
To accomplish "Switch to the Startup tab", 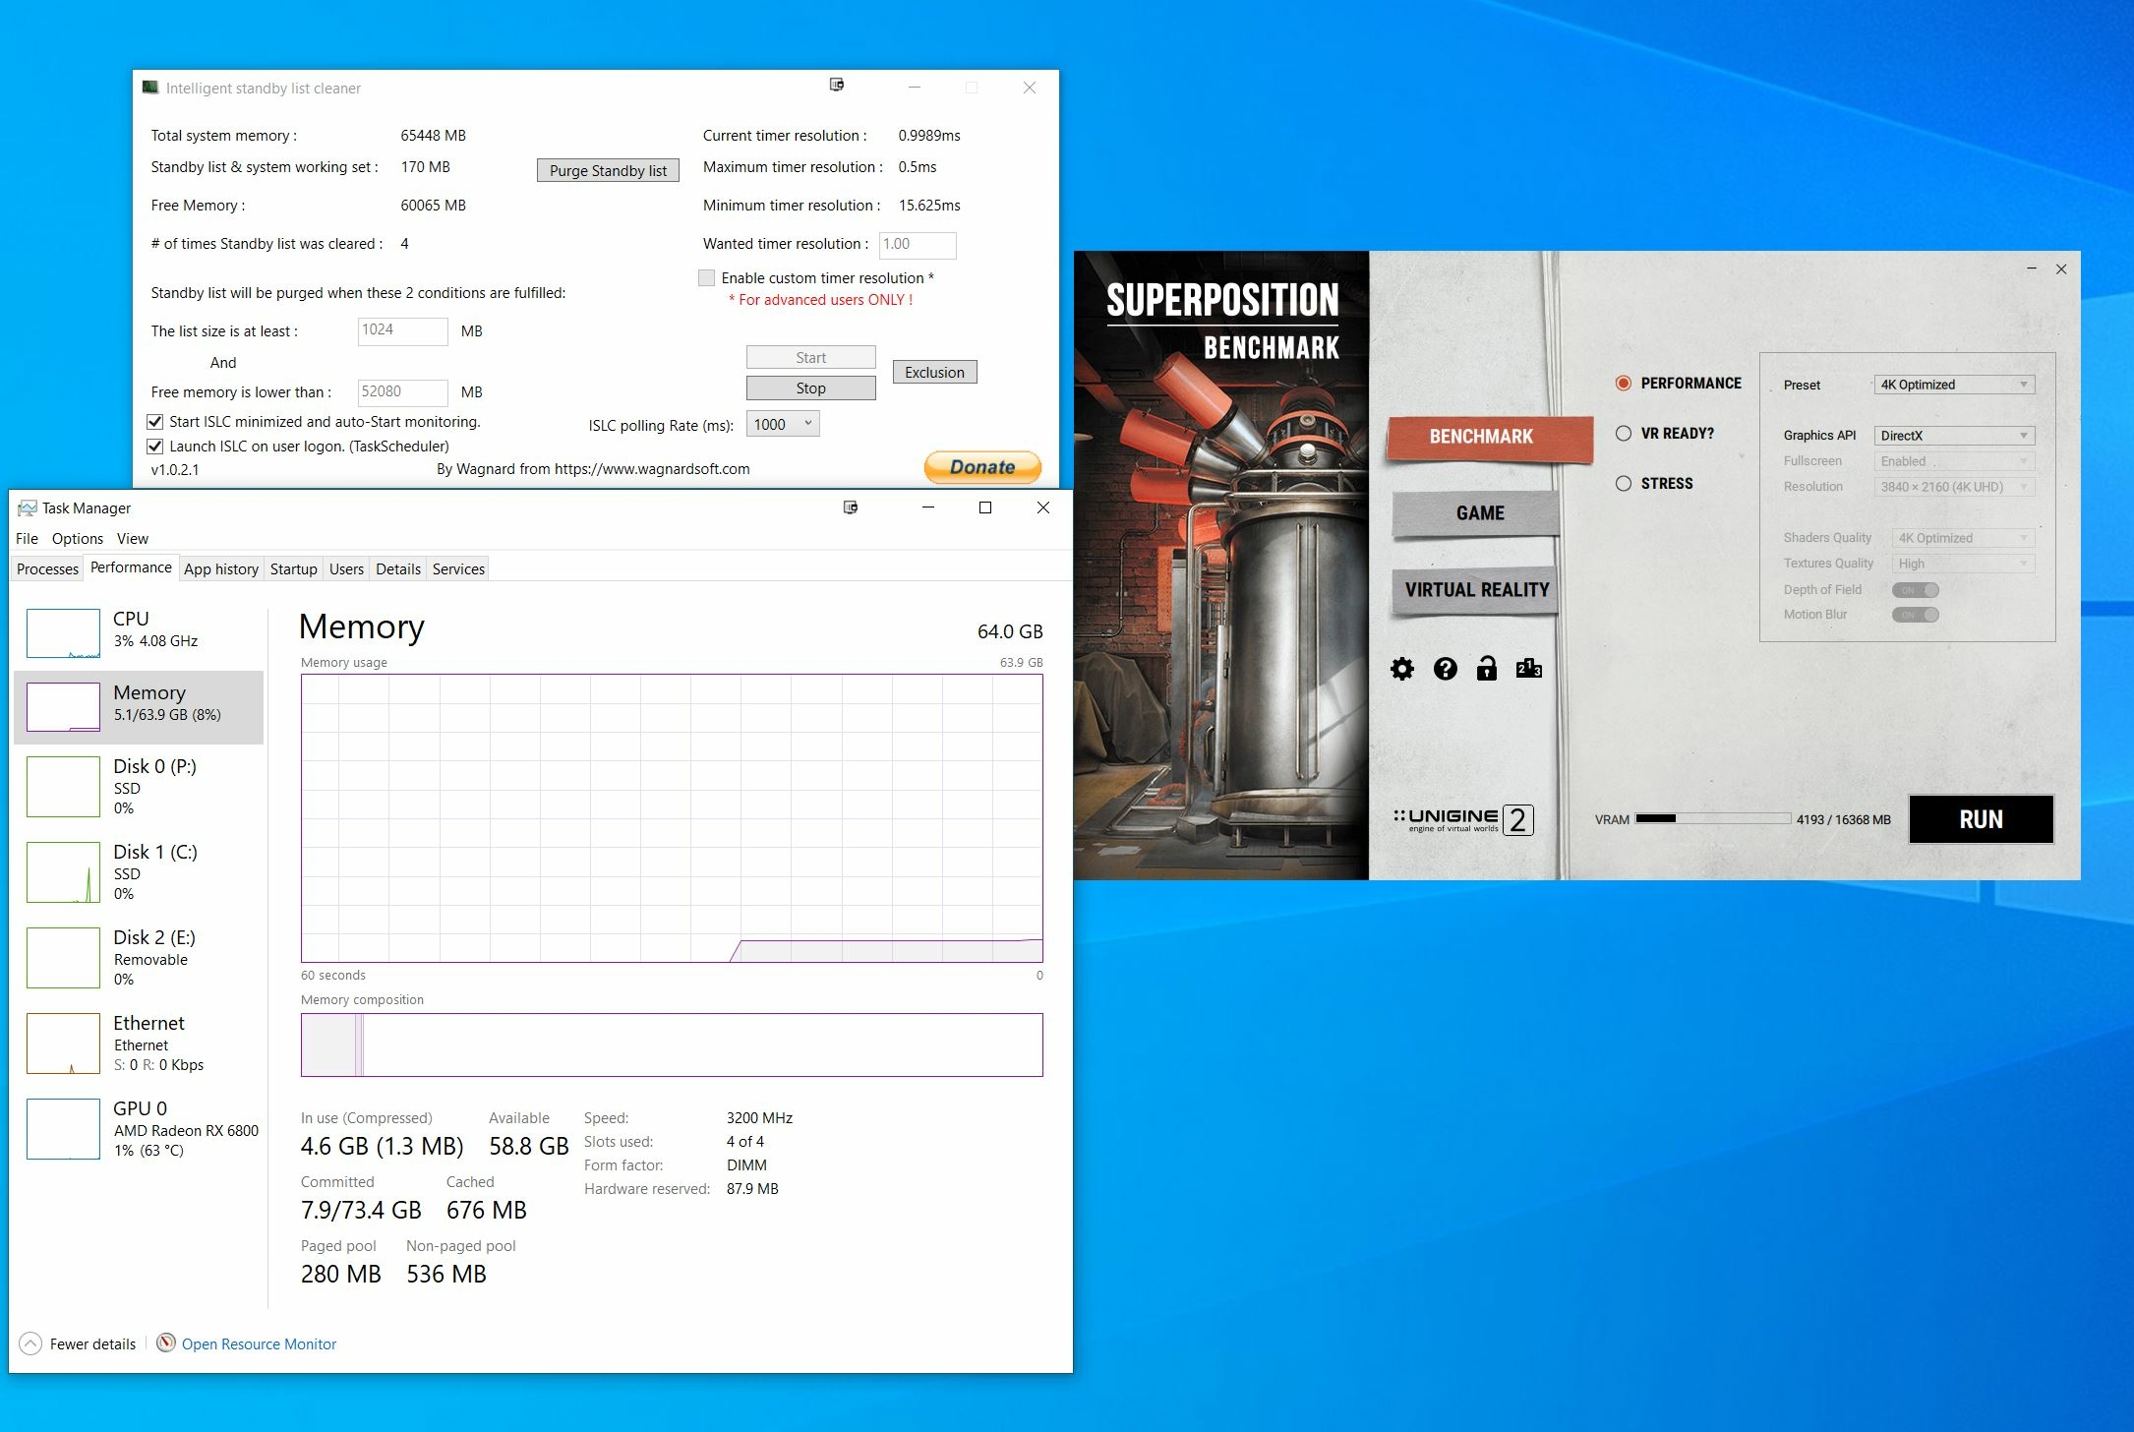I will point(293,569).
